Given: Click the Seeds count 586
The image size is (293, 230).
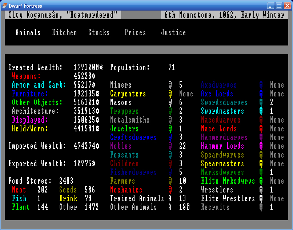Looking at the screenshot, I should point(90,190).
